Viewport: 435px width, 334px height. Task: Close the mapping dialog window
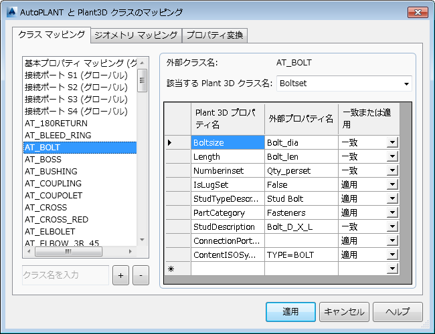pyautogui.click(x=418, y=12)
